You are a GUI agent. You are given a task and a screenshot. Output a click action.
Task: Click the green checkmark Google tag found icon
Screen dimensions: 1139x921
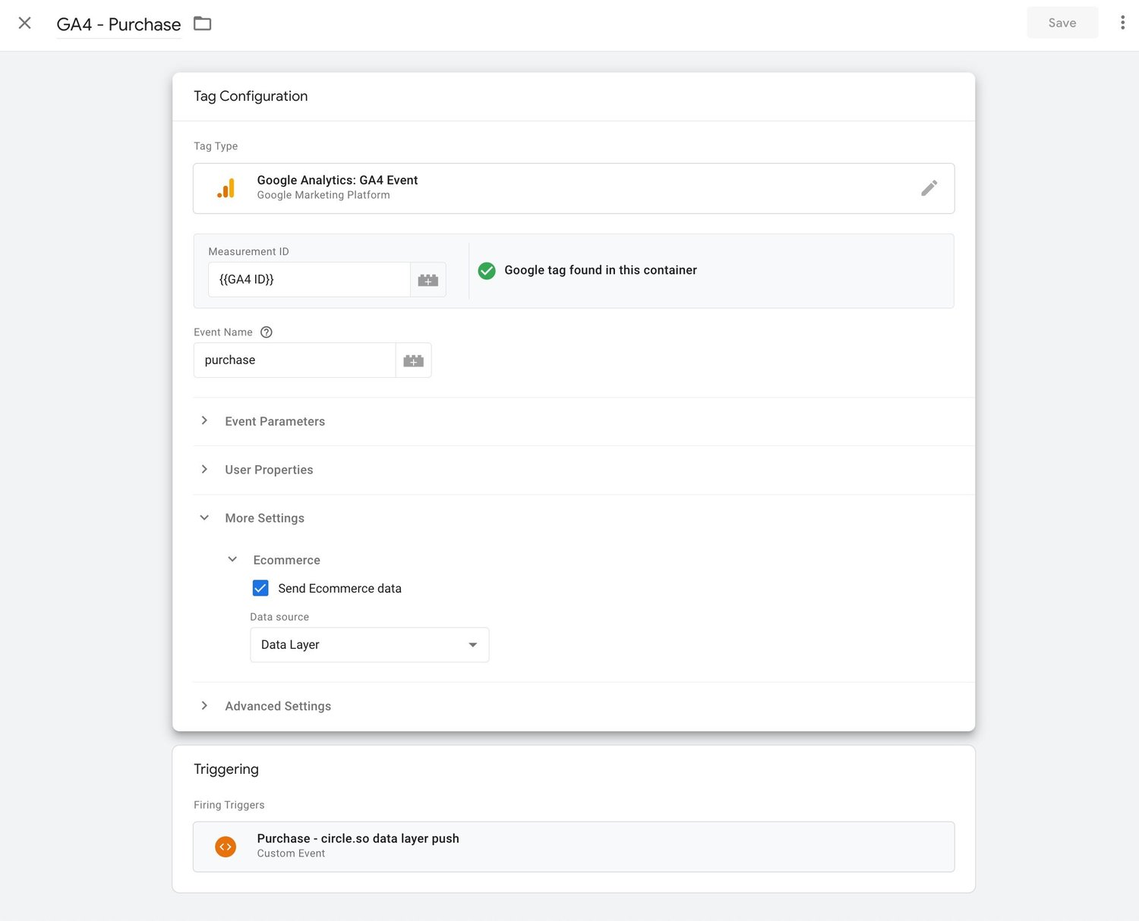[487, 270]
